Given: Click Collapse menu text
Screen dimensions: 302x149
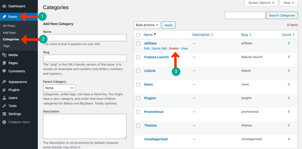Looking at the screenshot, I should tap(19, 122).
